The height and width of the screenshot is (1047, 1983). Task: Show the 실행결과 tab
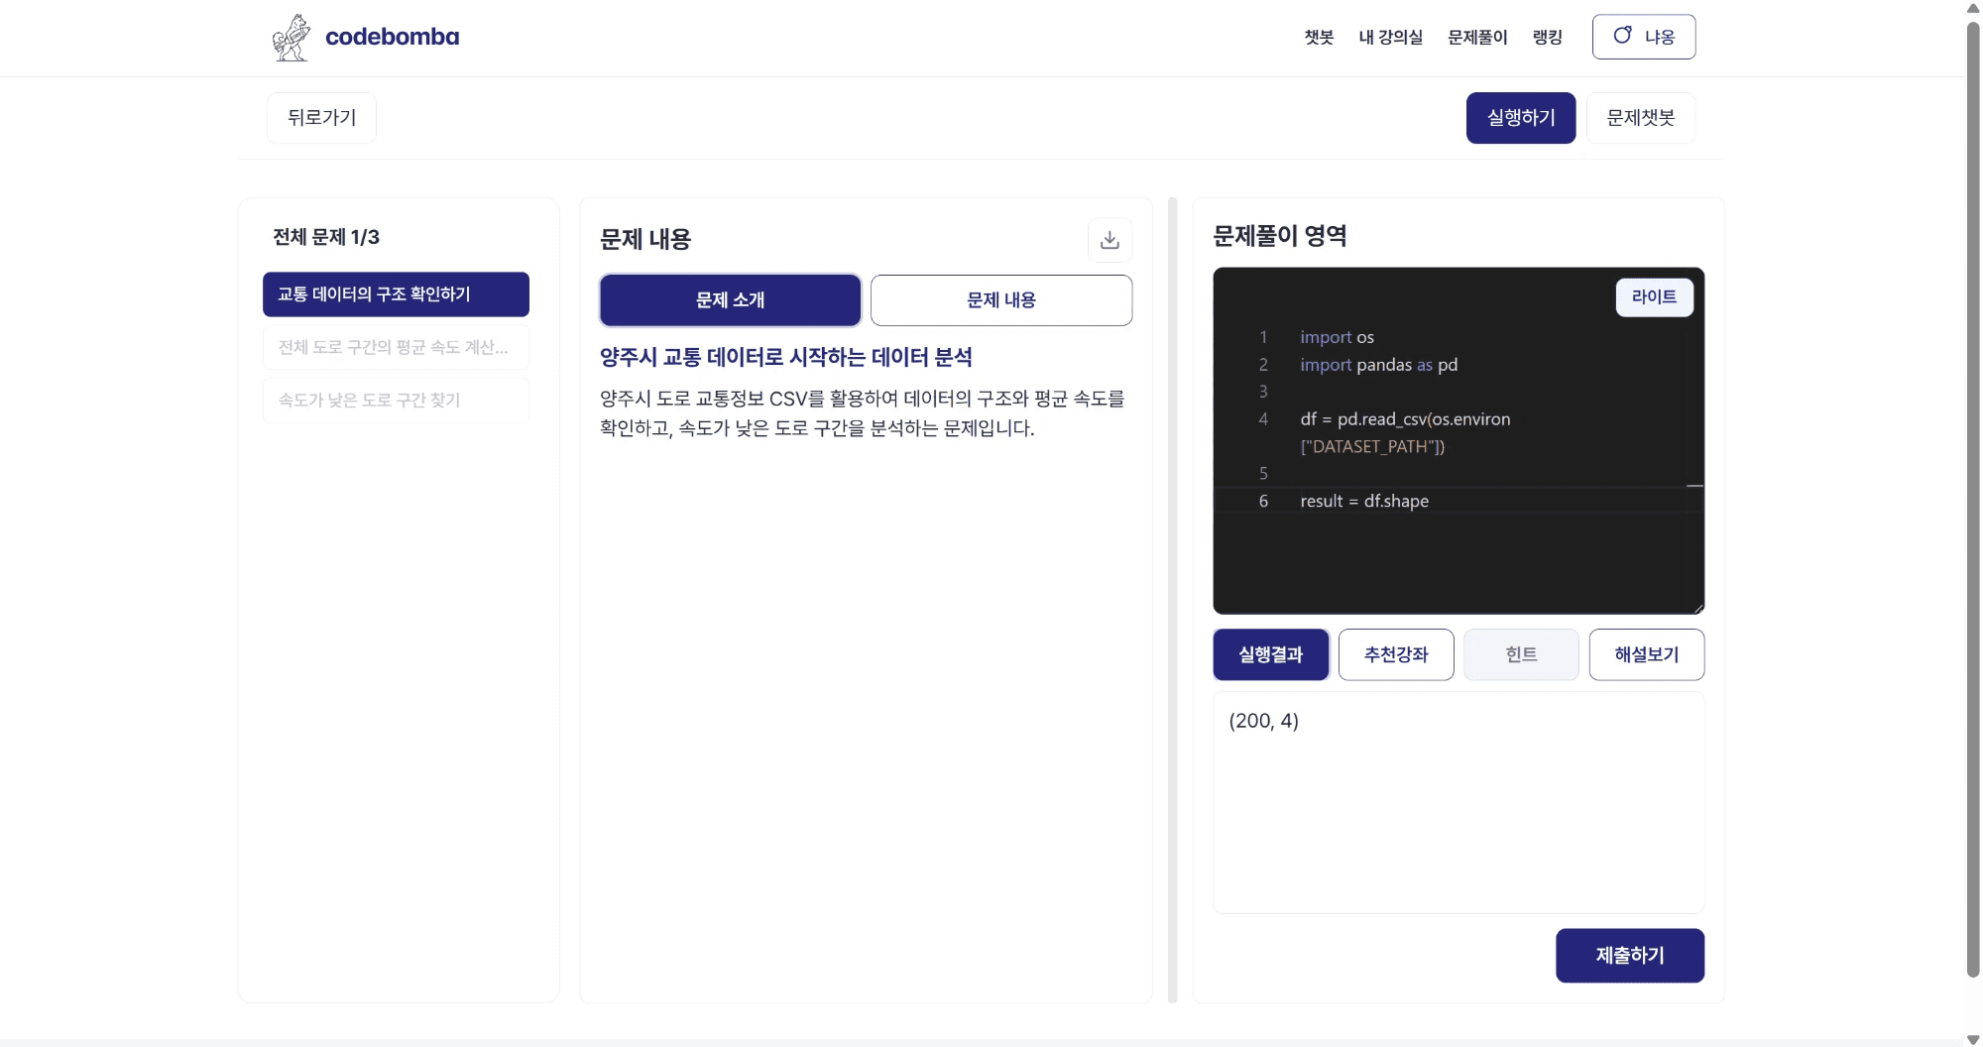pos(1270,654)
